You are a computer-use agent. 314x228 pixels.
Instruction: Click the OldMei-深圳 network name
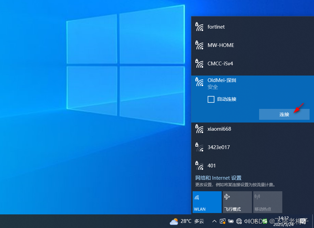[222, 80]
